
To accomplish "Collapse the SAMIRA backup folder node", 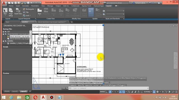I will (x=3, y=41).
